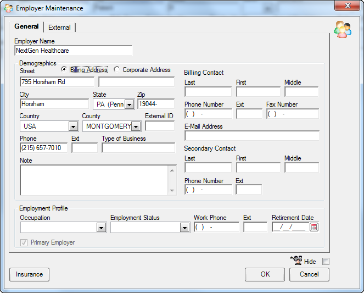Click the people group icon at top right
Image resolution: width=364 pixels, height=293 pixels.
[343, 30]
